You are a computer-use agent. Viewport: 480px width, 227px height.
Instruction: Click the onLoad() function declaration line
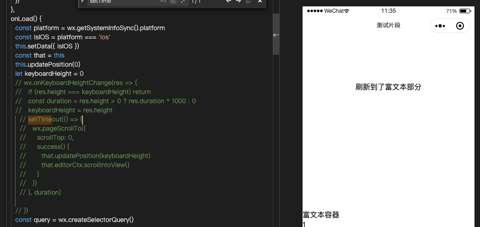point(26,19)
